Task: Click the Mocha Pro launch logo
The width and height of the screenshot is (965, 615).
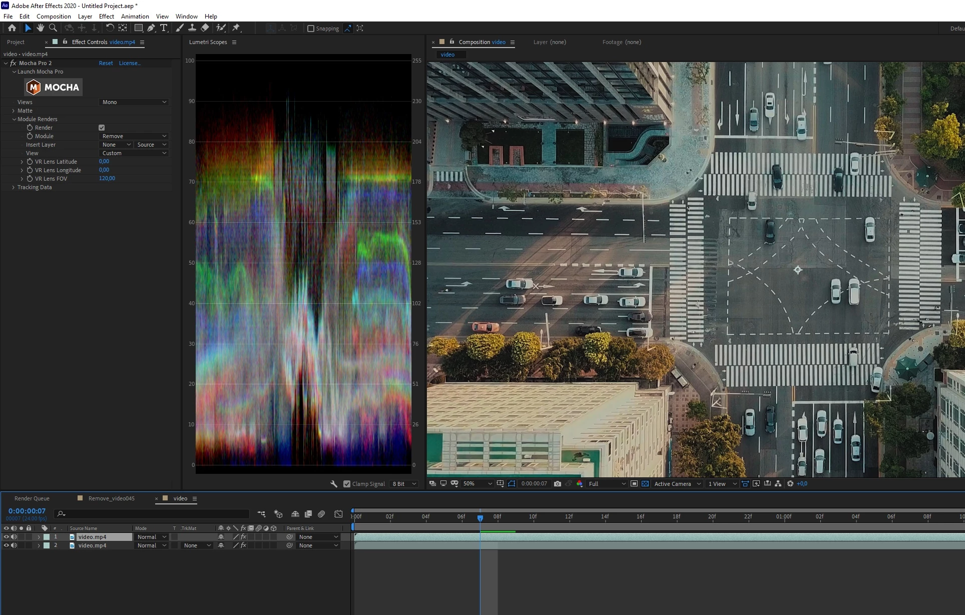Action: click(x=54, y=88)
